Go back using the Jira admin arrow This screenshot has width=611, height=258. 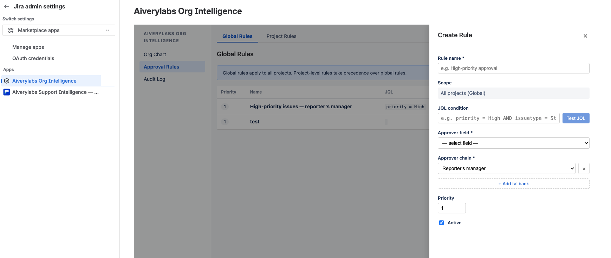[x=7, y=6]
